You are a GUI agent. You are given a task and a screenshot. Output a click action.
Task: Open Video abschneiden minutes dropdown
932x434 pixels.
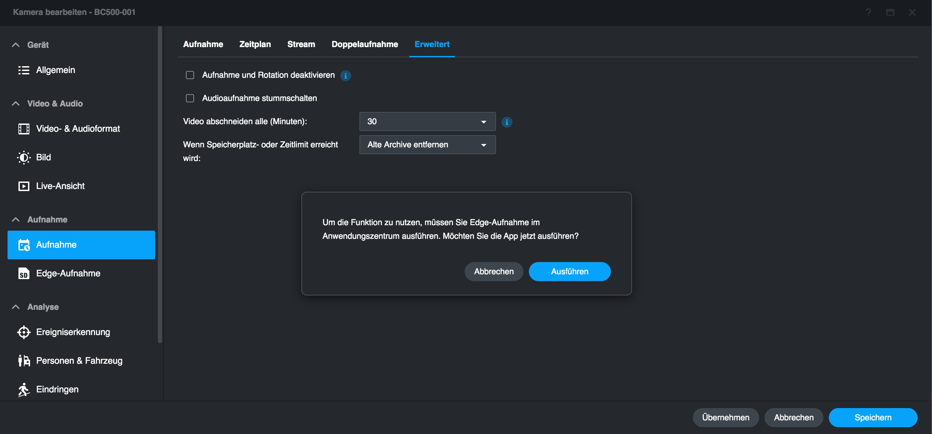coord(427,121)
